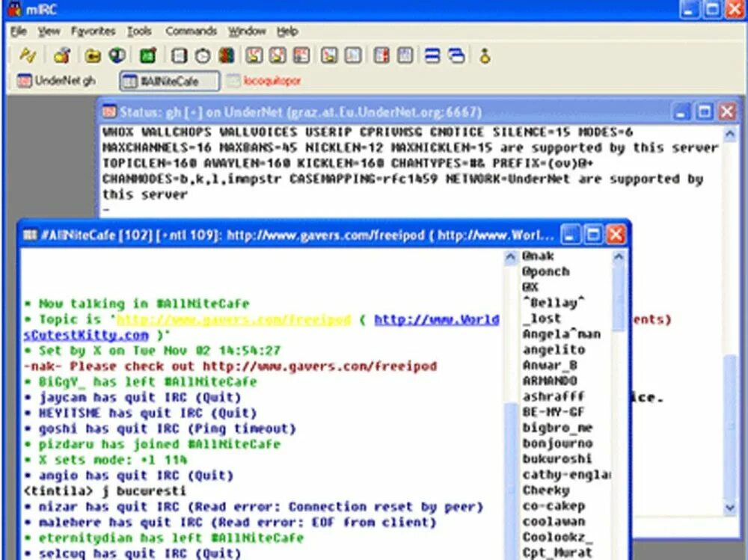Select @nak in the nickname list
The width and height of the screenshot is (748, 560).
click(x=538, y=256)
